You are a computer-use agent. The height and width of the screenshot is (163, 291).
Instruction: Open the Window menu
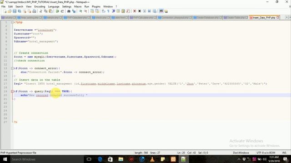coord(108,6)
